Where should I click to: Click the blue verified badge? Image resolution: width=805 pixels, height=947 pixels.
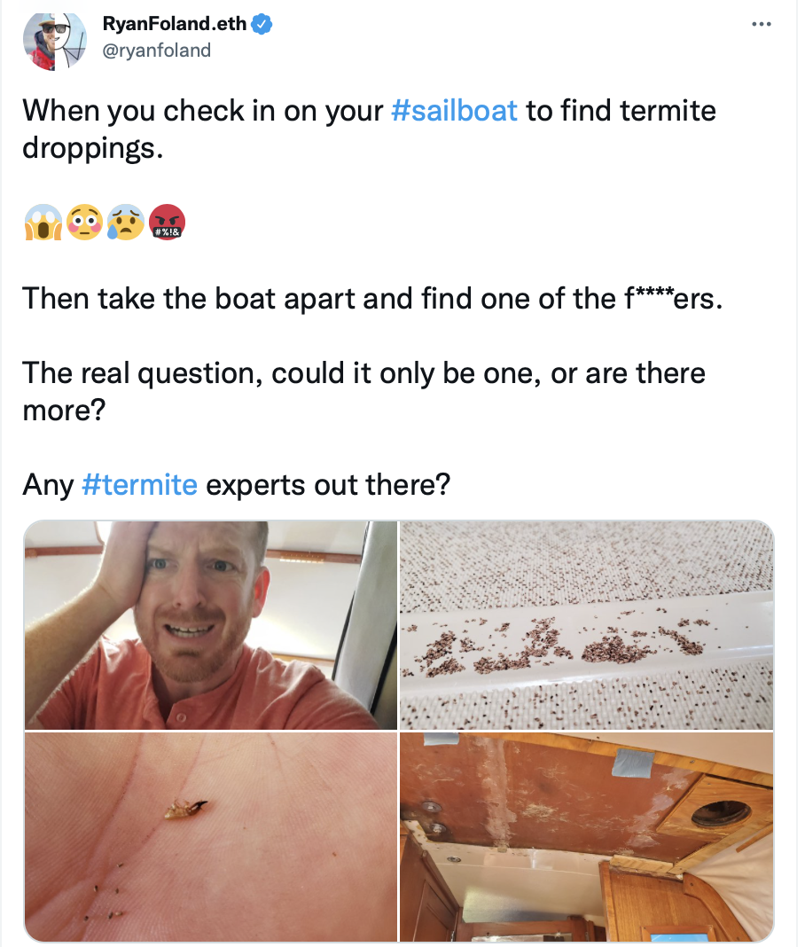pyautogui.click(x=262, y=24)
